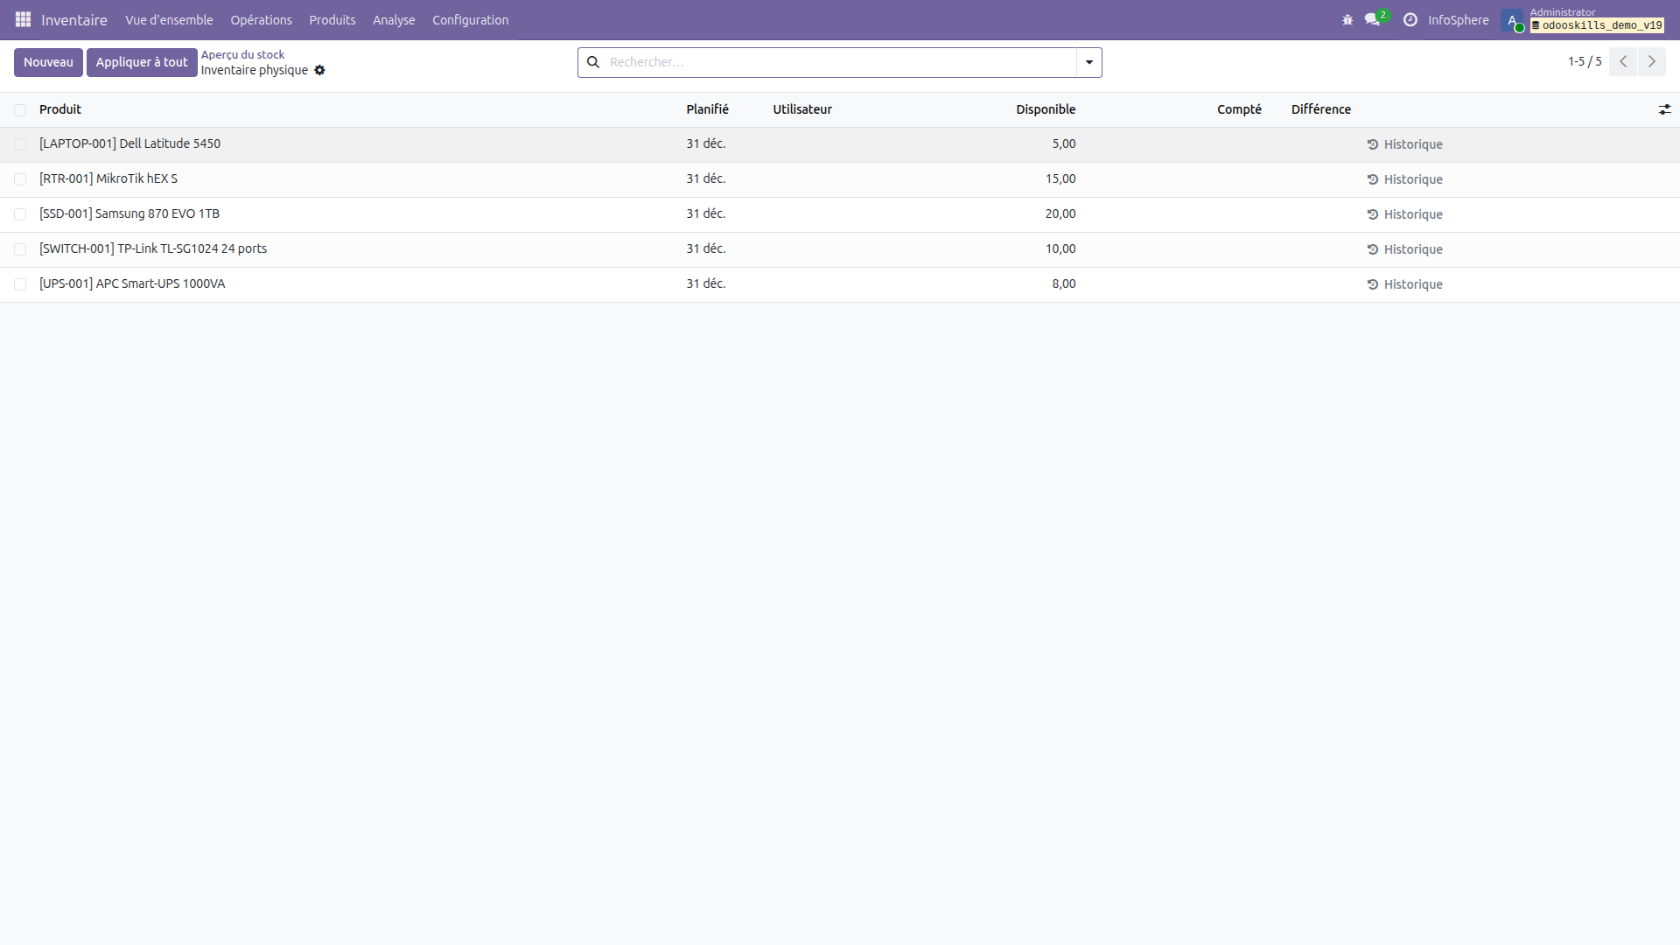
Task: Expand the search options dropdown arrow
Action: (x=1088, y=62)
